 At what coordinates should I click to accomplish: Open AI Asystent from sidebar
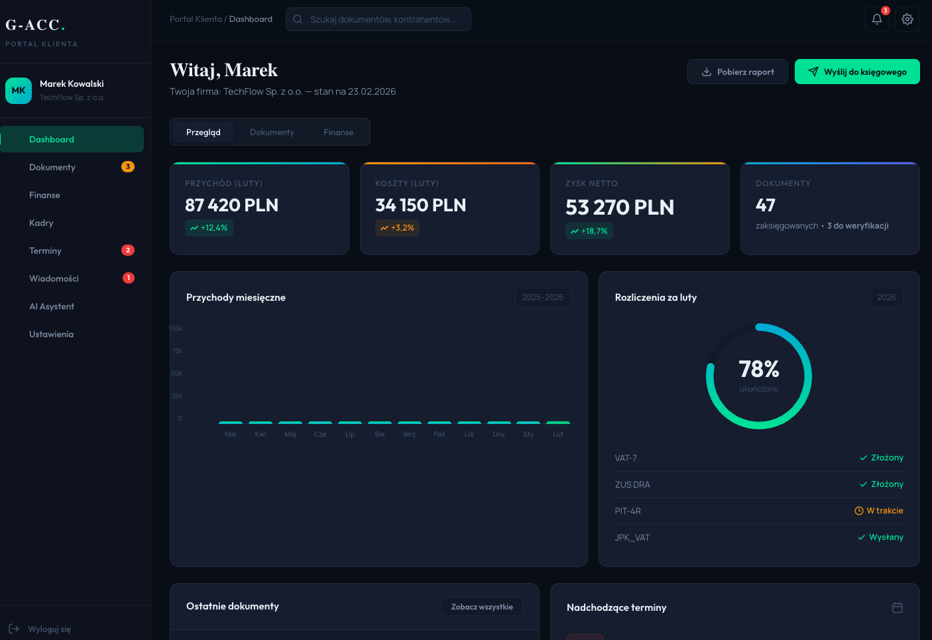tap(52, 307)
